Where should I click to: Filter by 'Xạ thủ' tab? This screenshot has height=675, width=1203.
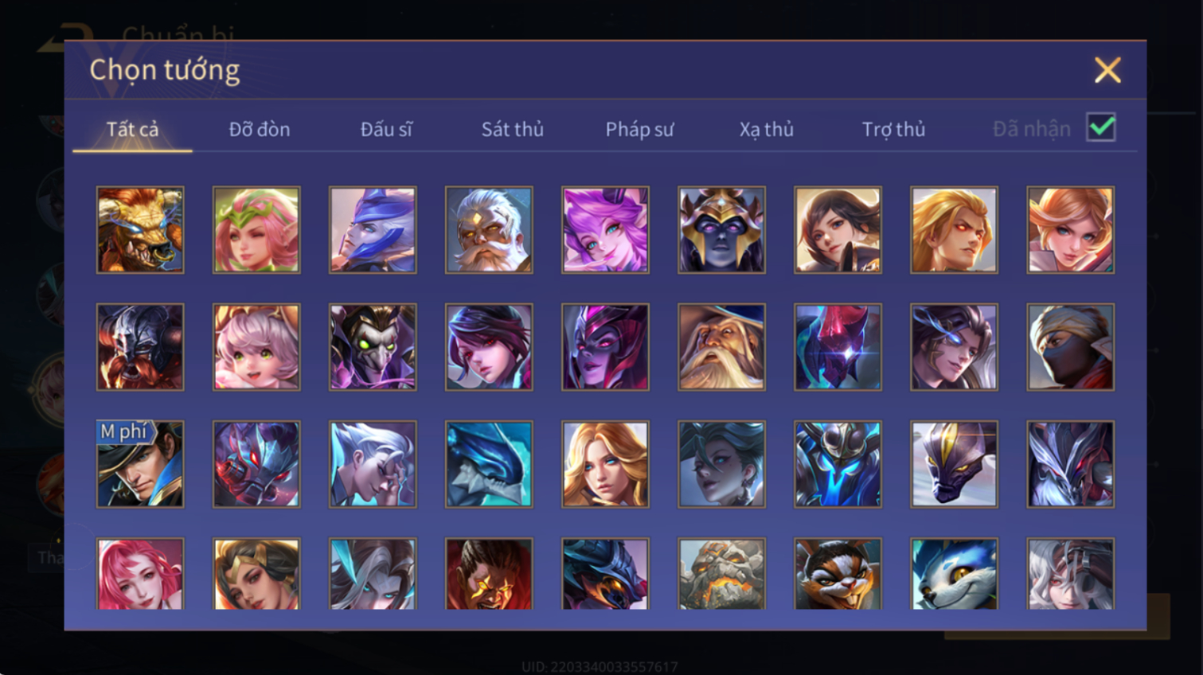tap(767, 129)
